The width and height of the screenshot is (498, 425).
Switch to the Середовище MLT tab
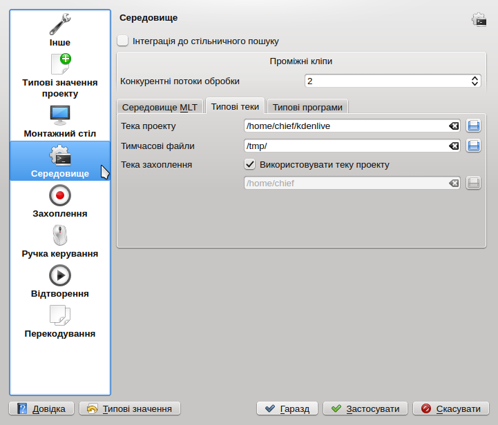click(x=160, y=107)
